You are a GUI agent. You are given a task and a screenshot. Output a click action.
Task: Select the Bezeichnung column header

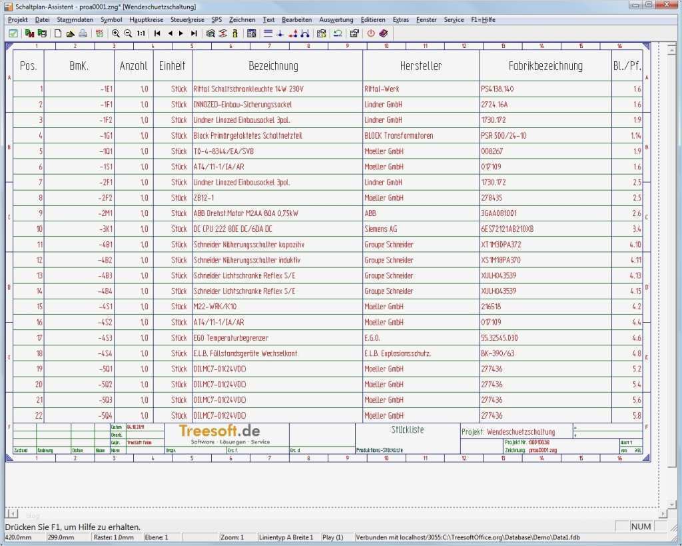click(x=273, y=66)
